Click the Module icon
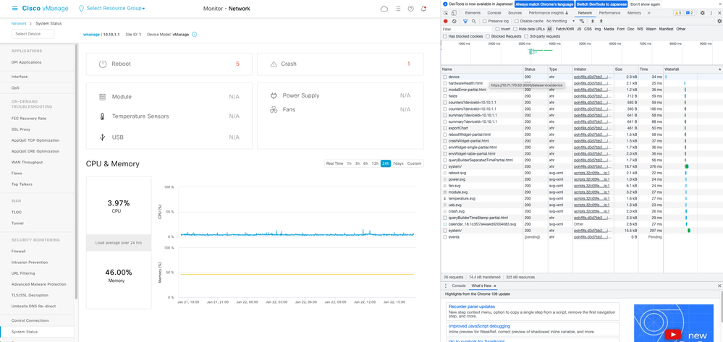This screenshot has height=342, width=723. pyautogui.click(x=102, y=97)
